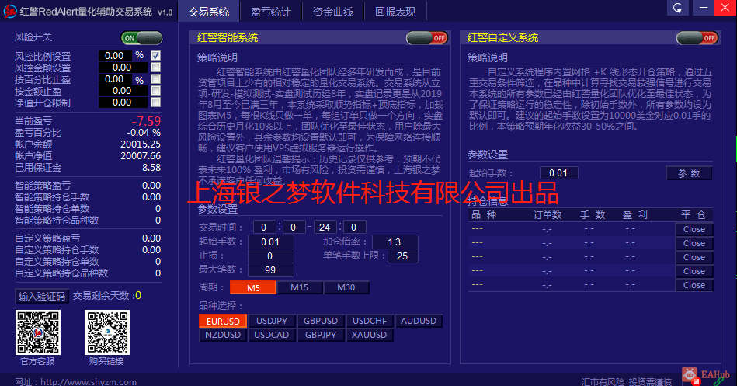Click the EAHub logo icon
Viewport: 737px width, 386px height.
pos(690,374)
